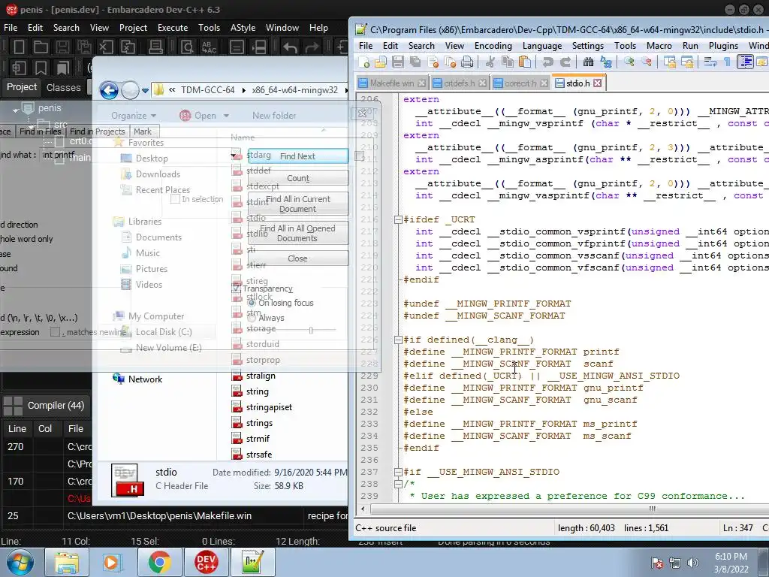Image resolution: width=769 pixels, height=577 pixels.
Task: Click Toggle Bookmark icon in Dev-C++ toolbar
Action: (x=41, y=68)
